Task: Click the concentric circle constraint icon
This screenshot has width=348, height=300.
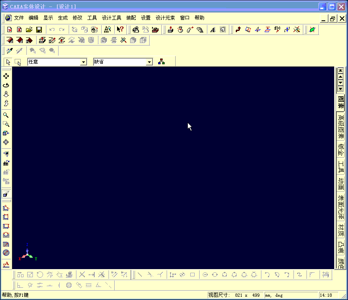Action: (69, 285)
